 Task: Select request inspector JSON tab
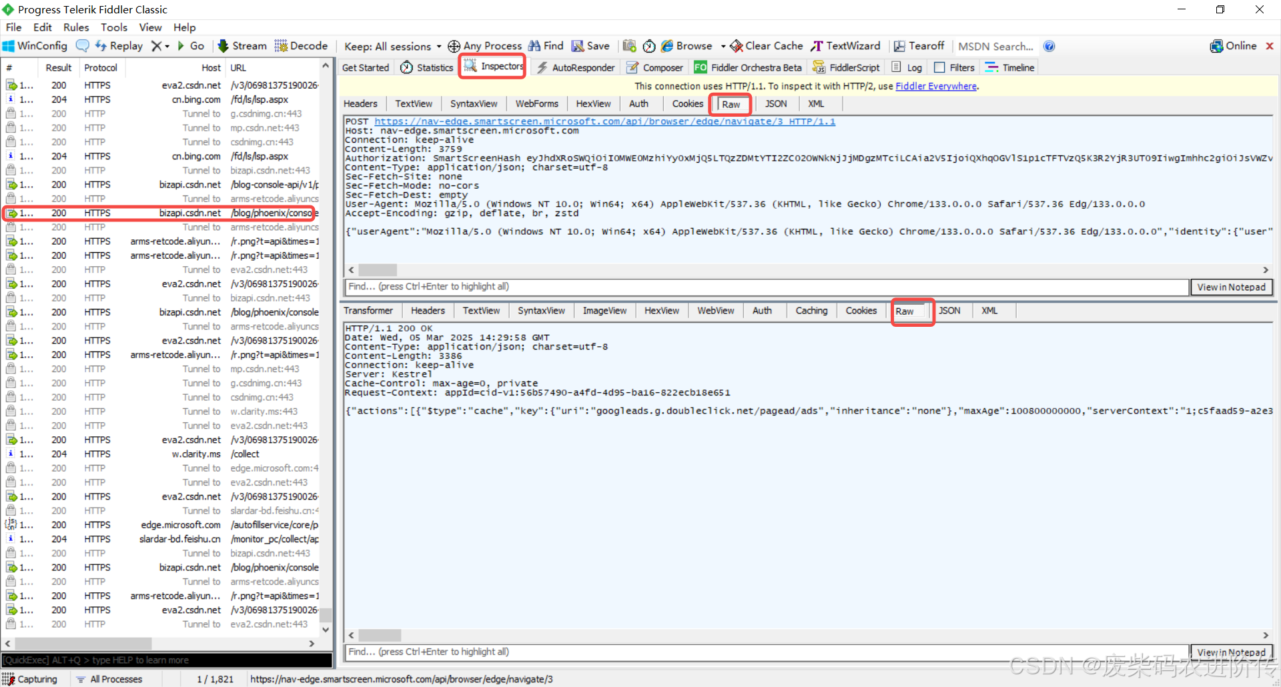776,104
